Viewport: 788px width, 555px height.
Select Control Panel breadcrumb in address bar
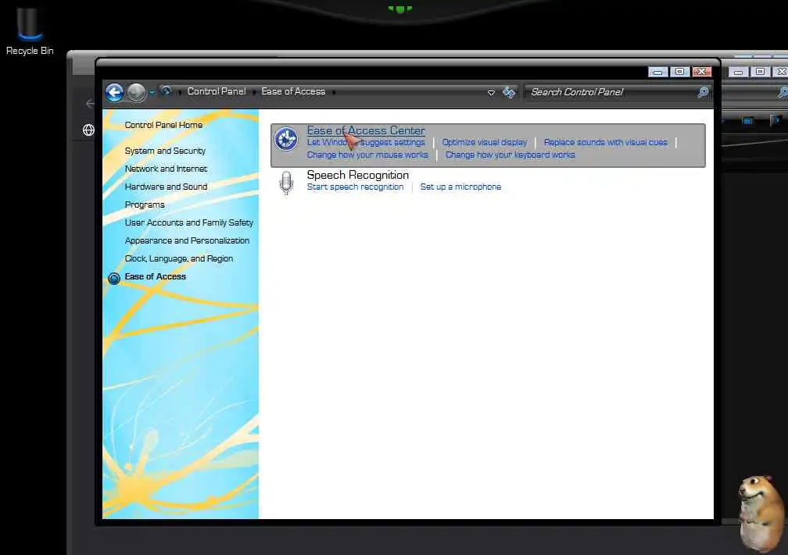(217, 91)
